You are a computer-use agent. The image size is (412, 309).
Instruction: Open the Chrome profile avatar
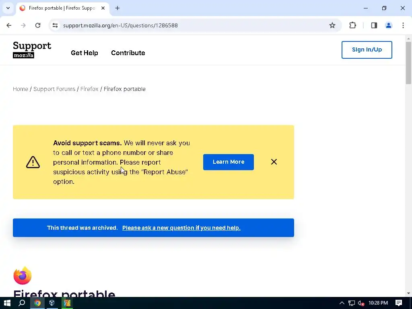click(388, 25)
